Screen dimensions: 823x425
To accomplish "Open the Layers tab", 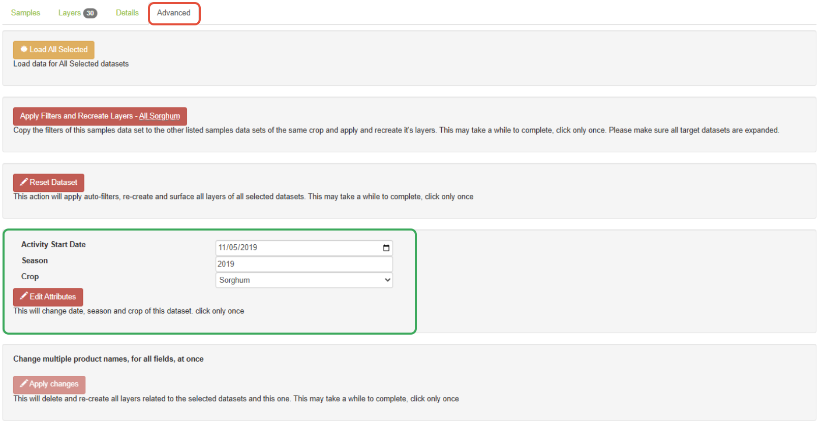I will (x=70, y=13).
